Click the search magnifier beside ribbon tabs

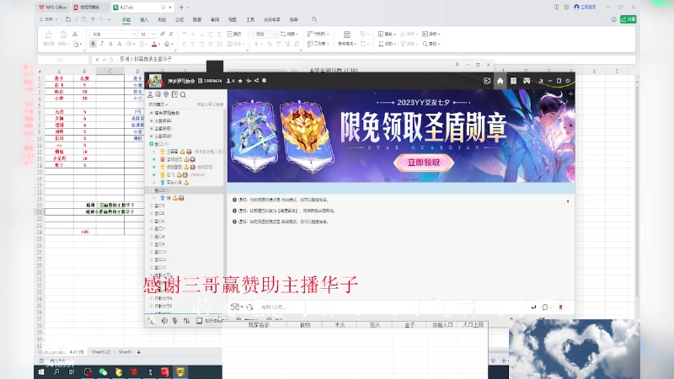coord(314,19)
